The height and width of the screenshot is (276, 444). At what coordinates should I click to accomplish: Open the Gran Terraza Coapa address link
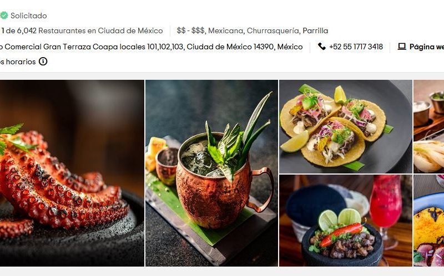(151, 47)
